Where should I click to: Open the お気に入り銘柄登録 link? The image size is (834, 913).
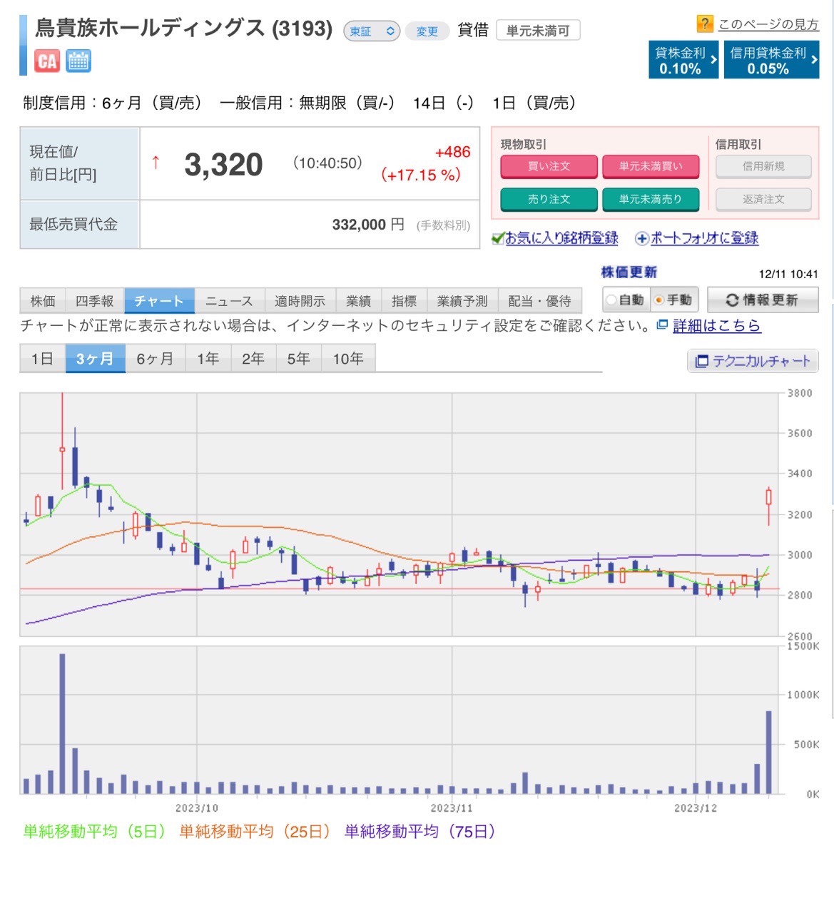tap(561, 238)
